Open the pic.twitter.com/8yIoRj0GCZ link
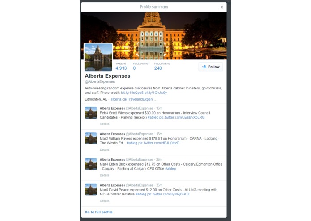Screen dimensions: 311x221 (x=168, y=194)
